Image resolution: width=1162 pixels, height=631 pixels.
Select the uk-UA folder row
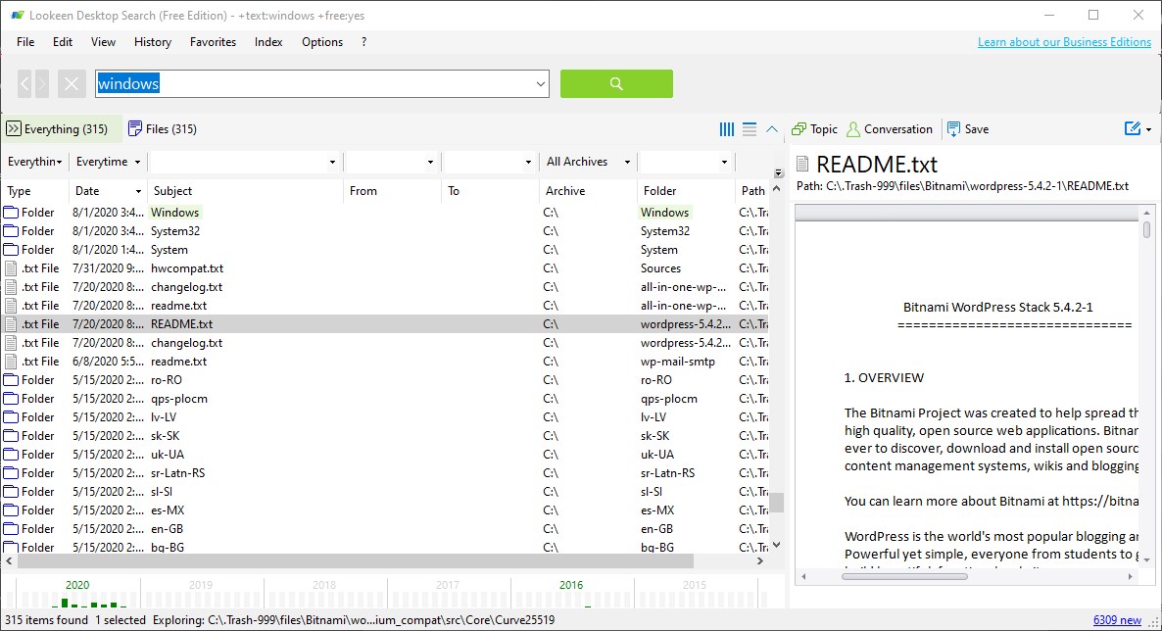(385, 455)
